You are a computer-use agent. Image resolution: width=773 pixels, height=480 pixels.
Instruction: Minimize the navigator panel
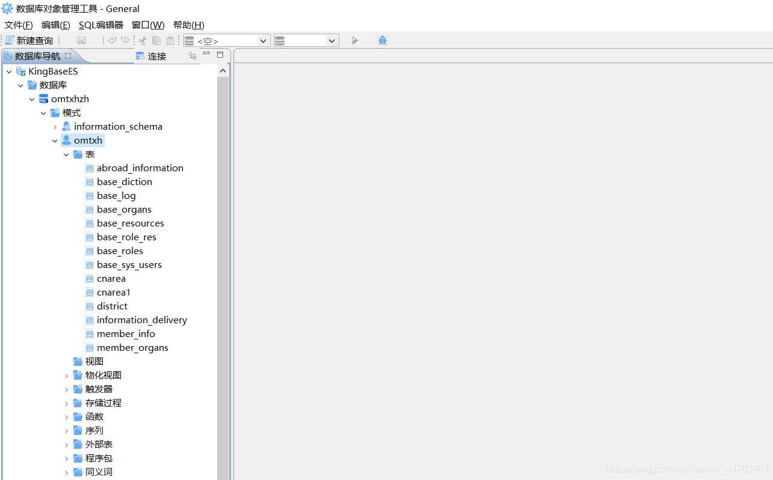tap(206, 54)
